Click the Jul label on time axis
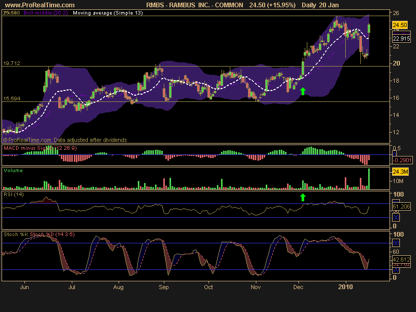Screen dimensions: 416x312 tap(72, 287)
